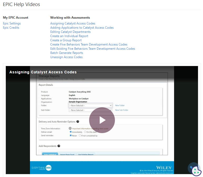Screen dimensions: 203x177
Task: Click the Report Details section label
Action: pyautogui.click(x=46, y=85)
